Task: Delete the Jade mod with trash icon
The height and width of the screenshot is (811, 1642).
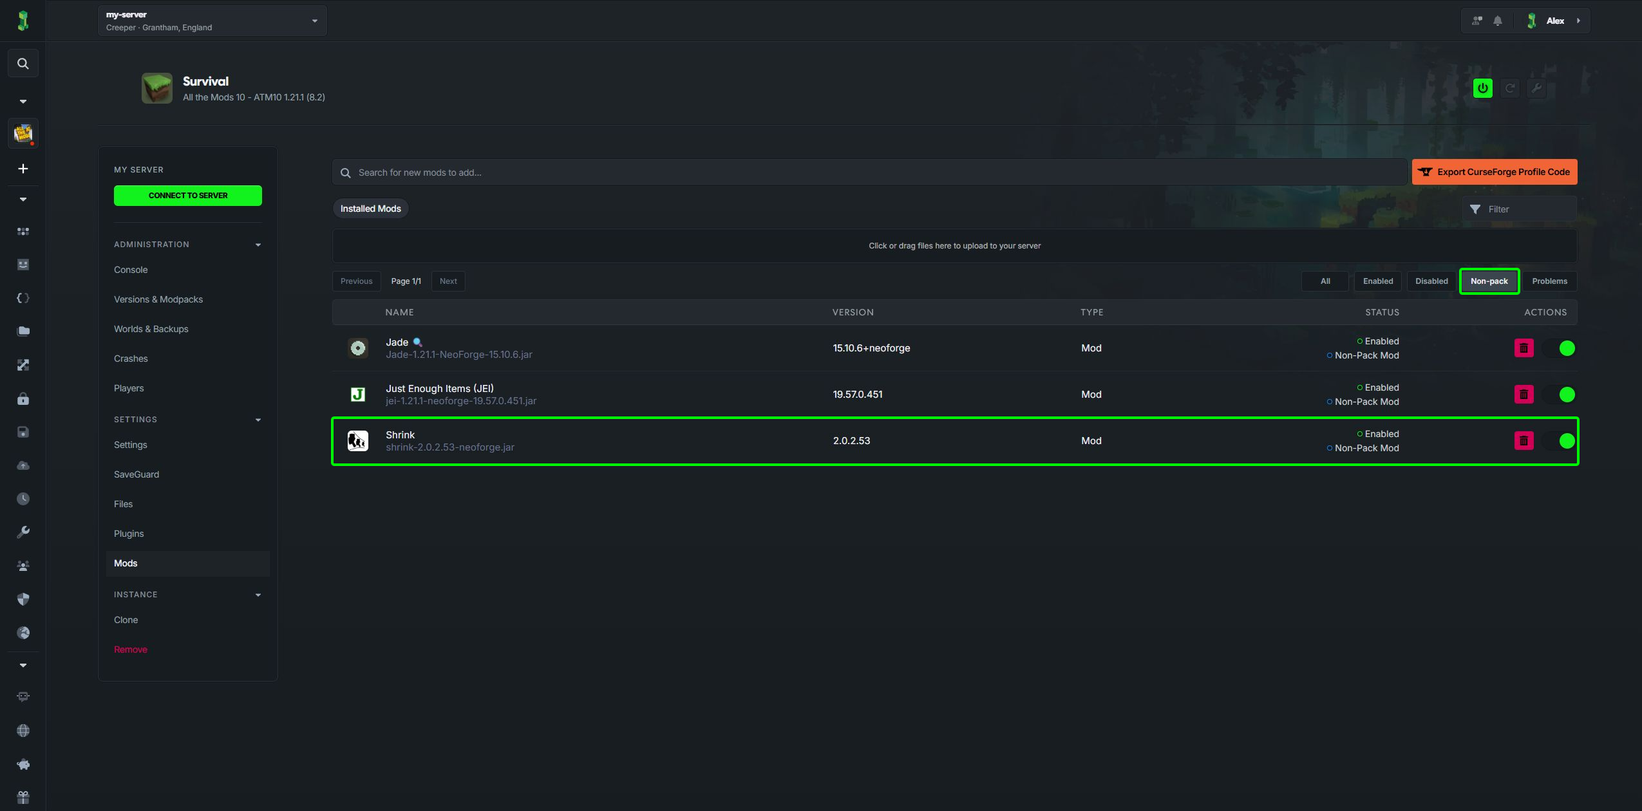Action: (x=1524, y=348)
